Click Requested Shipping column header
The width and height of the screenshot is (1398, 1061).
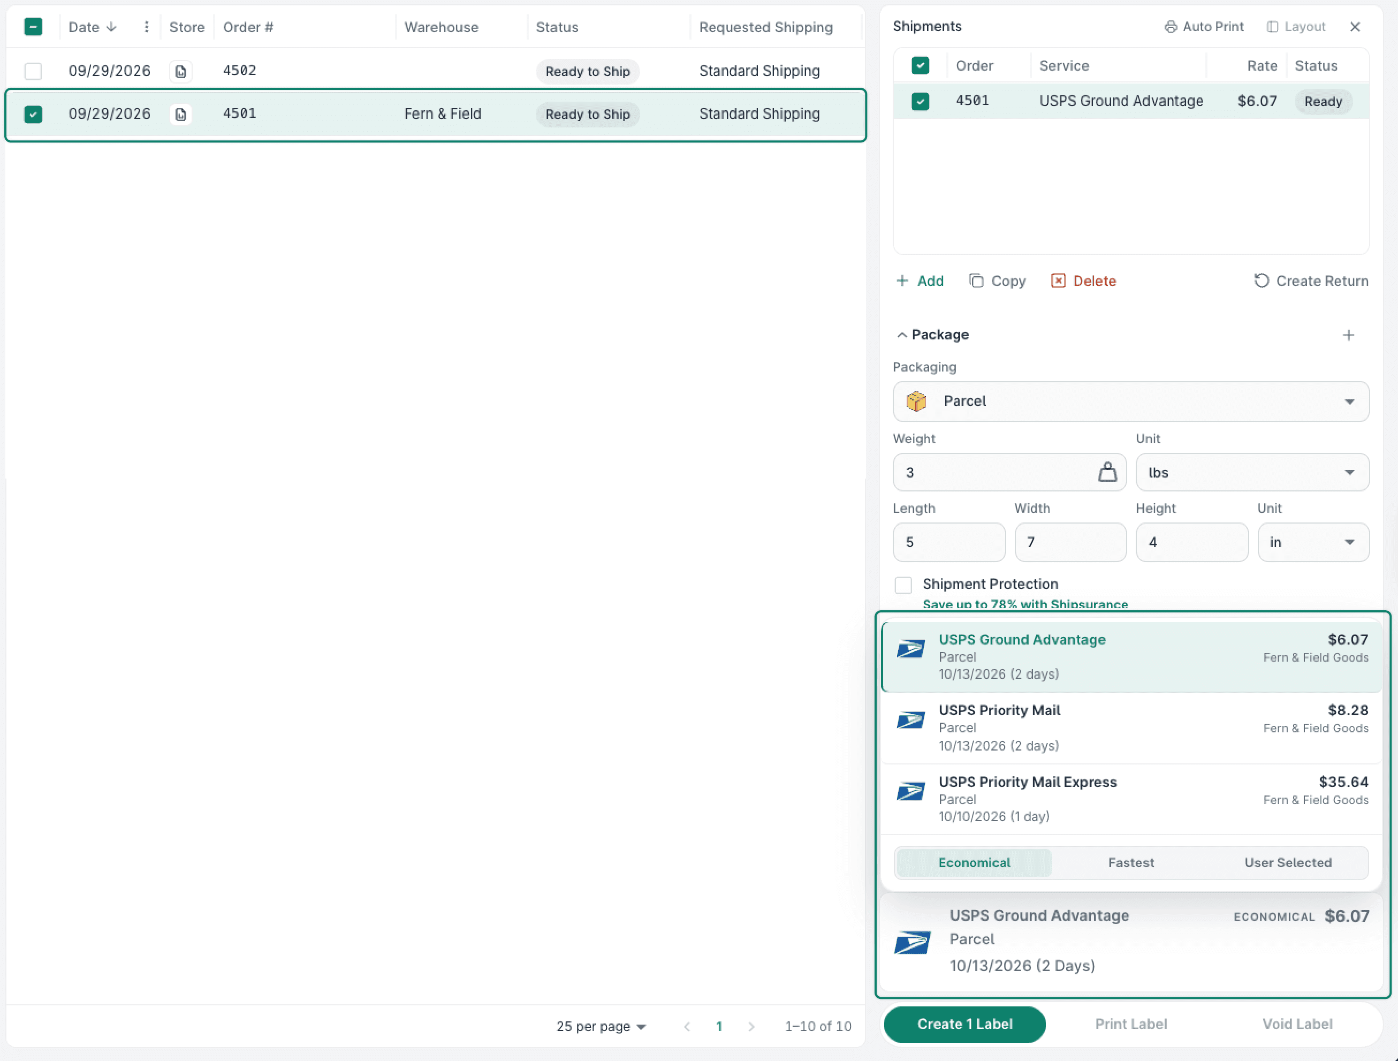[x=765, y=27]
